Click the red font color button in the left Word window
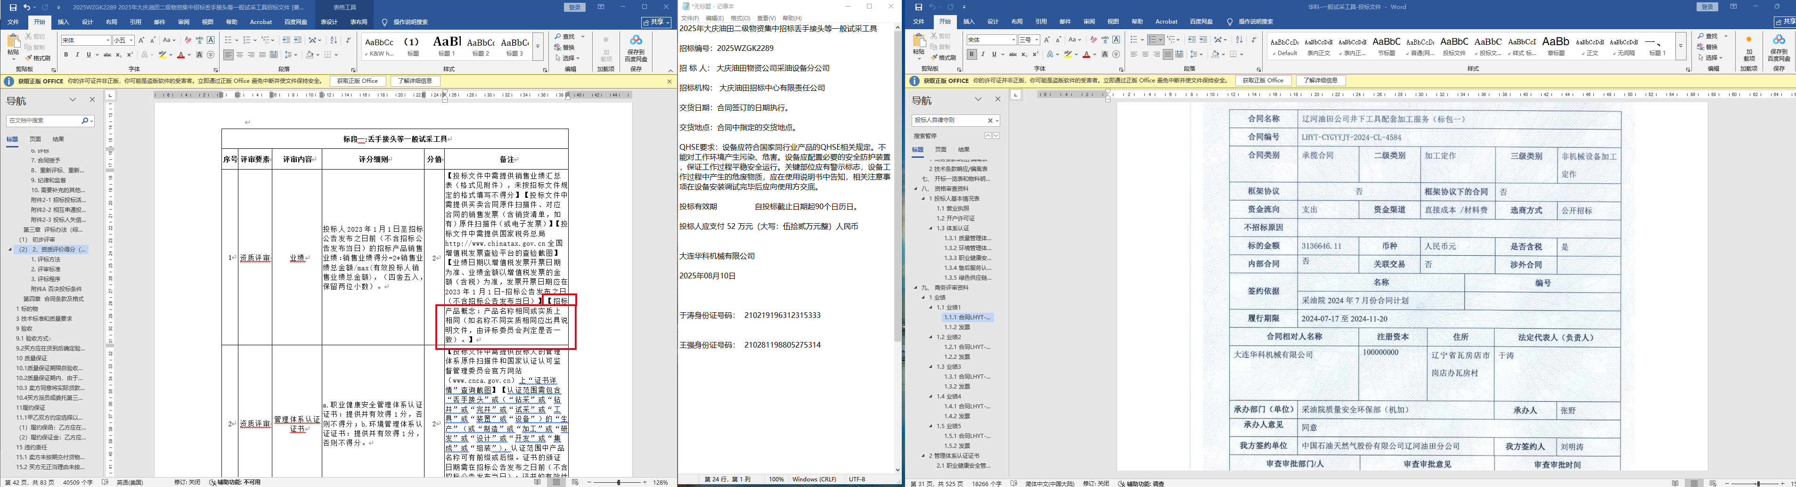Viewport: 1796px width, 487px height. click(x=180, y=54)
